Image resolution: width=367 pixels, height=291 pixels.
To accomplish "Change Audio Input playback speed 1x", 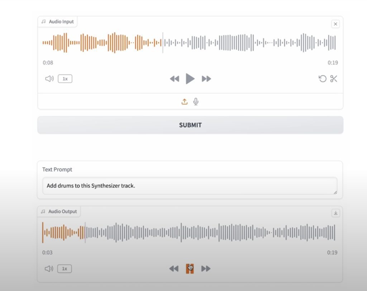I will [x=65, y=79].
